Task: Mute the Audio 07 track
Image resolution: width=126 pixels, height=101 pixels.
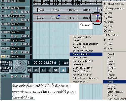Action: [x=3, y=8]
